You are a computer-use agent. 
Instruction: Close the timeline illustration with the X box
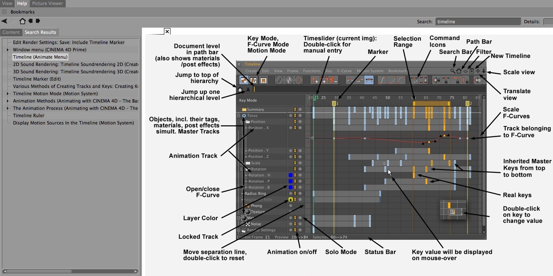167,31
